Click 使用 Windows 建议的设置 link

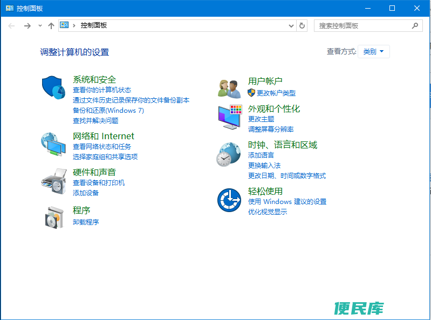(287, 201)
